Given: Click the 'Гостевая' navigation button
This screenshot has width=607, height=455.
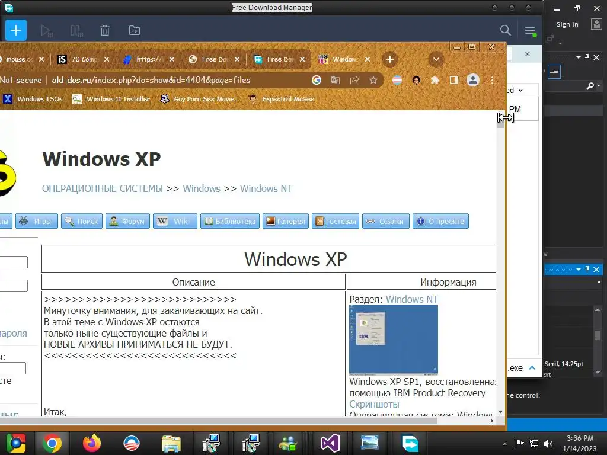Looking at the screenshot, I should pyautogui.click(x=336, y=222).
